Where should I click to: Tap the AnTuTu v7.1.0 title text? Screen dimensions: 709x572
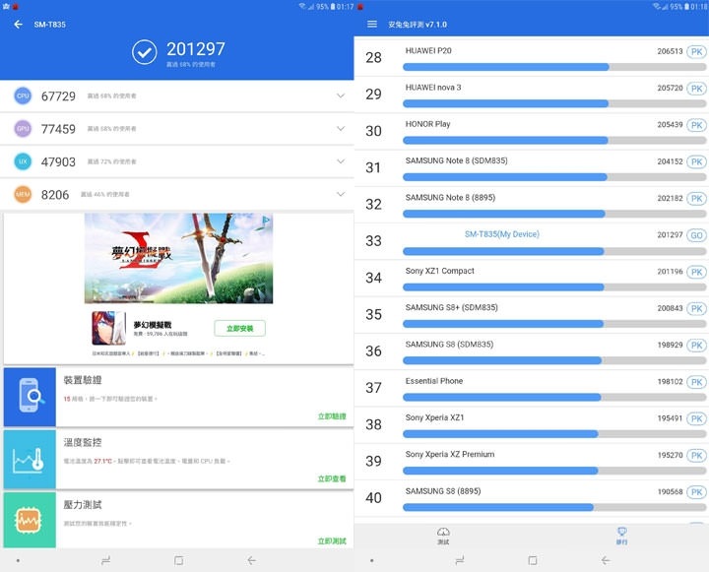pos(418,25)
